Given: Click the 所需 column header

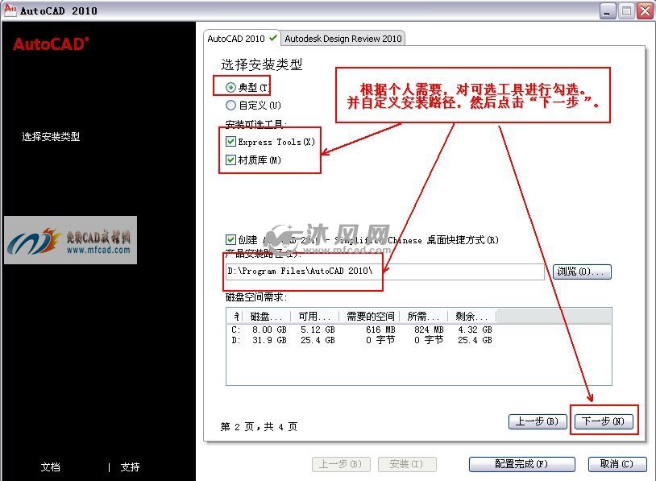Looking at the screenshot, I should pyautogui.click(x=424, y=316).
